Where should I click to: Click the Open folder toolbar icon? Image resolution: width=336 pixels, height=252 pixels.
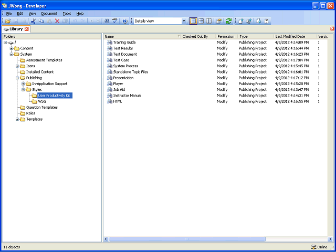[8, 21]
